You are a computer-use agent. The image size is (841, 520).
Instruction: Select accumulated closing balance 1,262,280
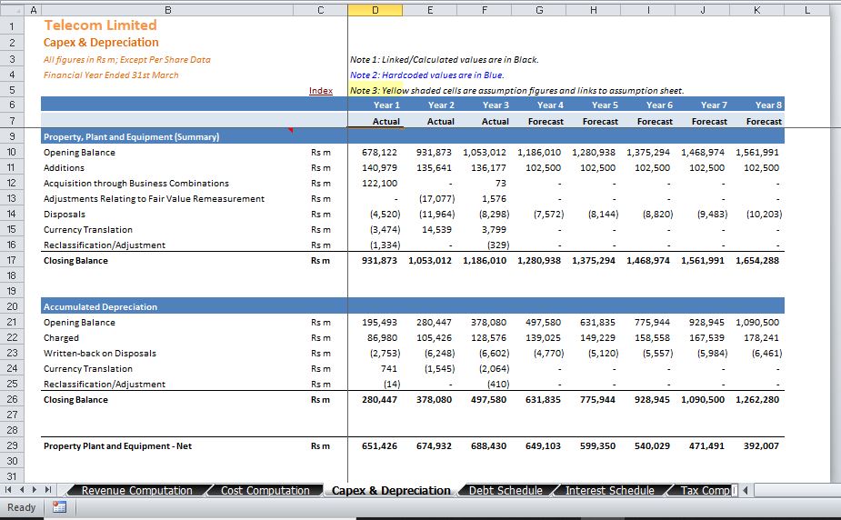pos(756,399)
